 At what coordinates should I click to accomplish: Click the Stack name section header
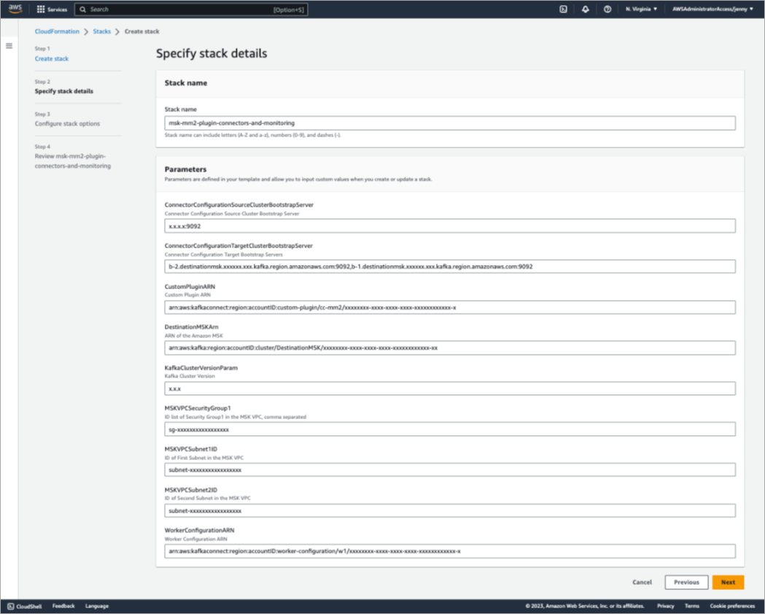click(x=185, y=83)
